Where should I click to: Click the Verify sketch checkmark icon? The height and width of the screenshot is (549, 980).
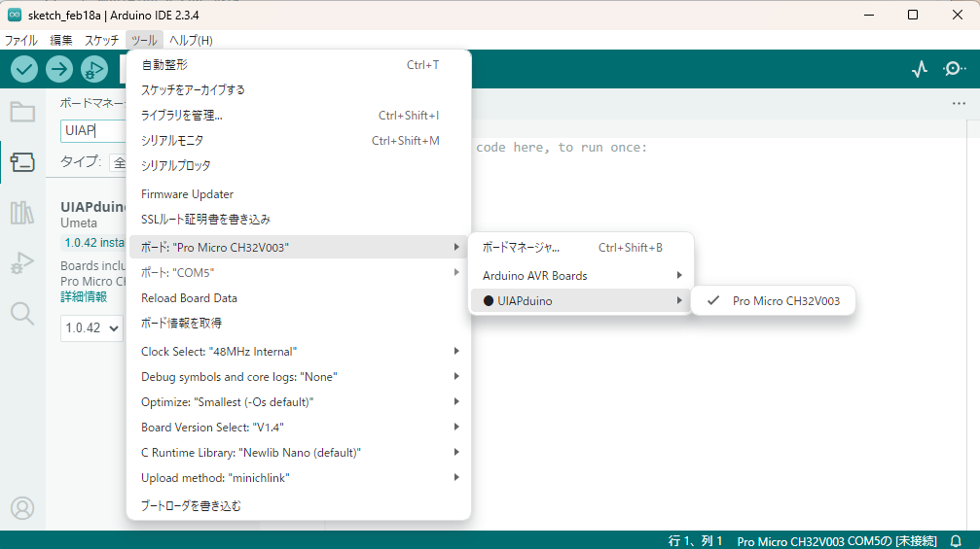[24, 69]
